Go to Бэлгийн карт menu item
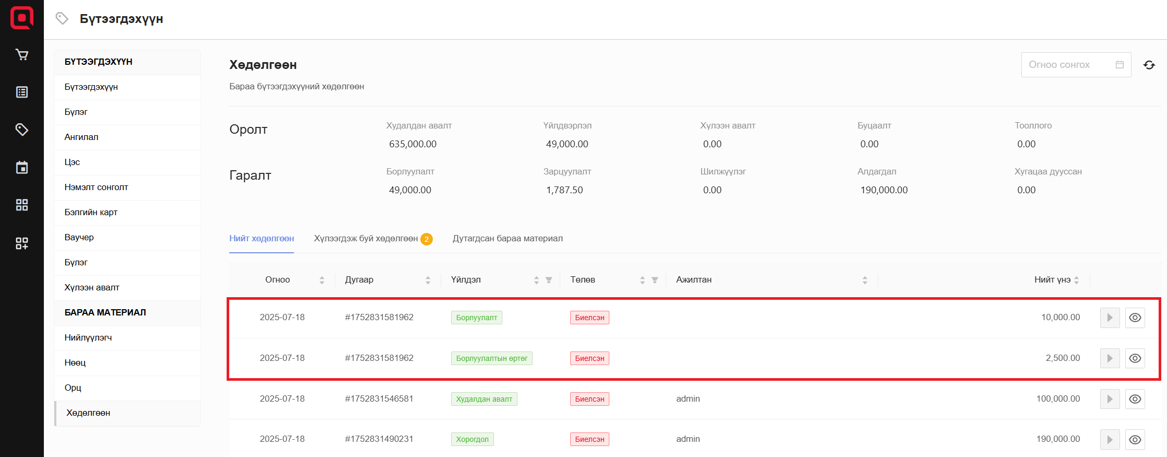Screen dimensions: 1167x457 click(91, 213)
